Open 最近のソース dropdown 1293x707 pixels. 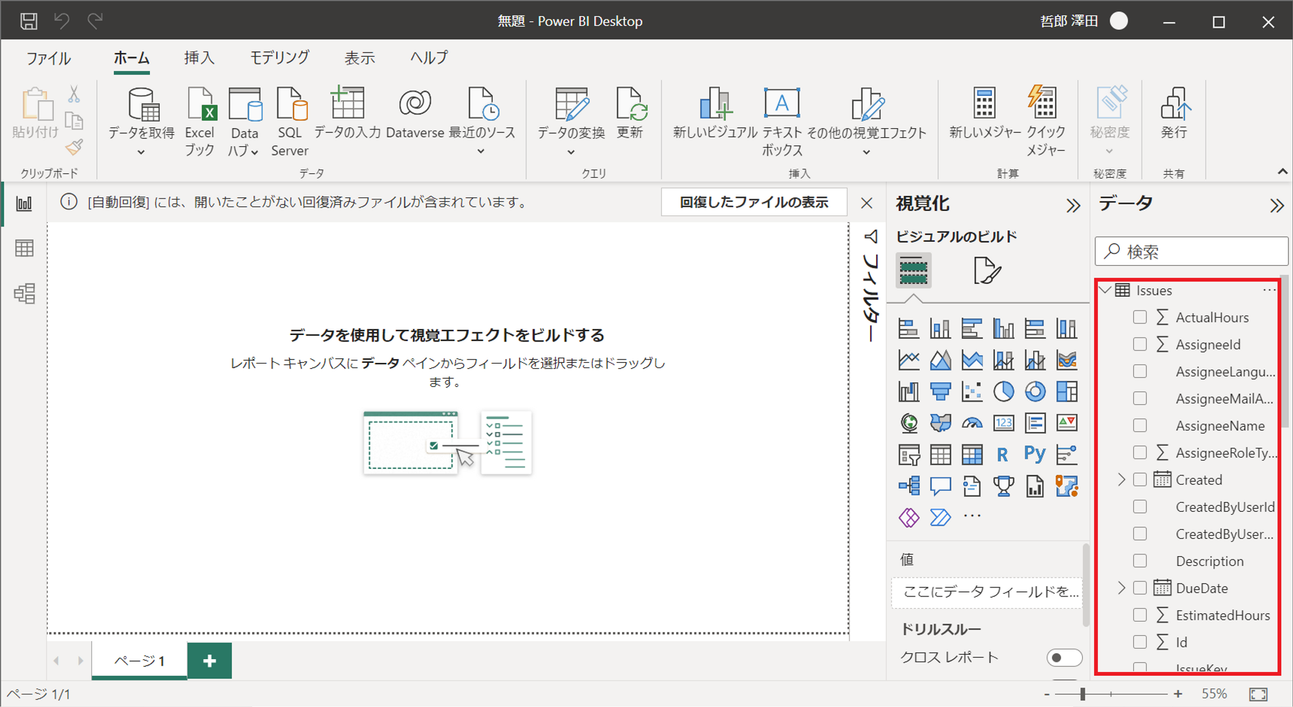coord(480,151)
